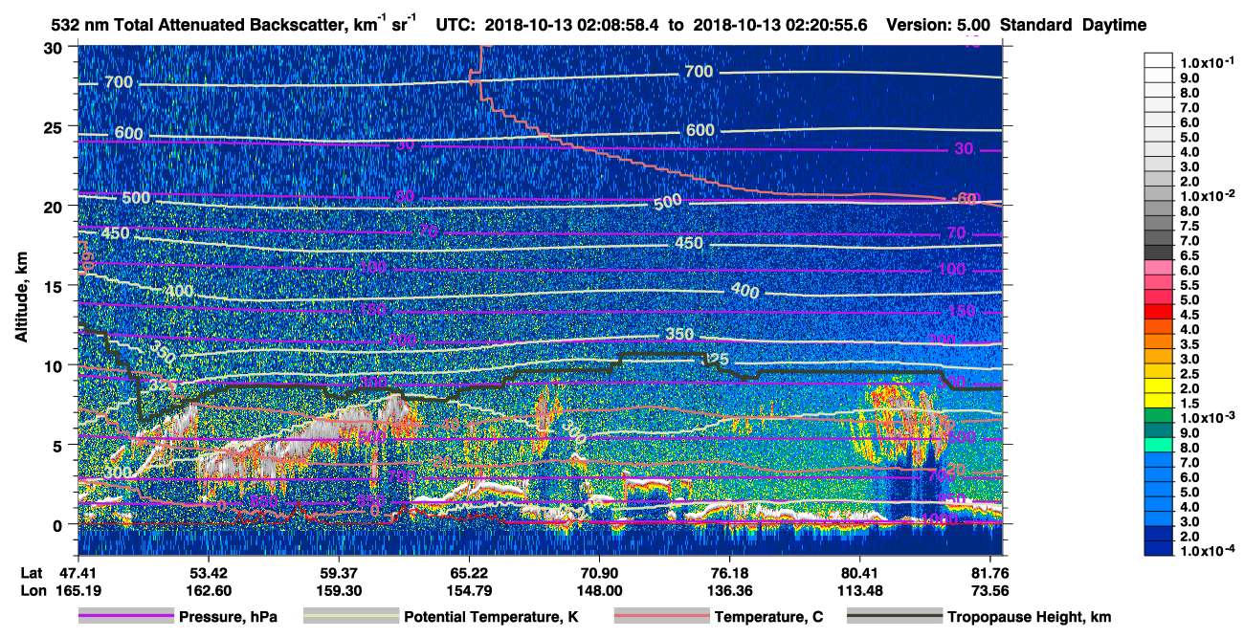Click the "Pressure, hPa" legend entry
The height and width of the screenshot is (638, 1244).
[x=228, y=617]
